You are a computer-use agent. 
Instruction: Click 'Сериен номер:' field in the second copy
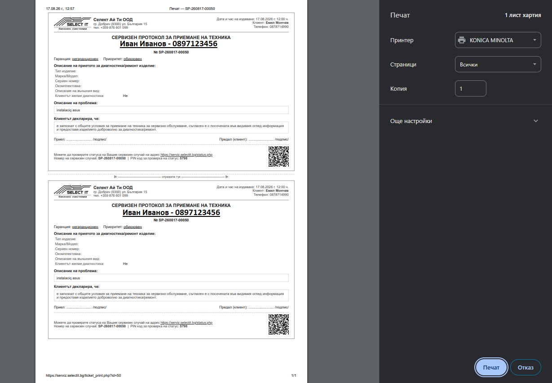[x=67, y=249]
